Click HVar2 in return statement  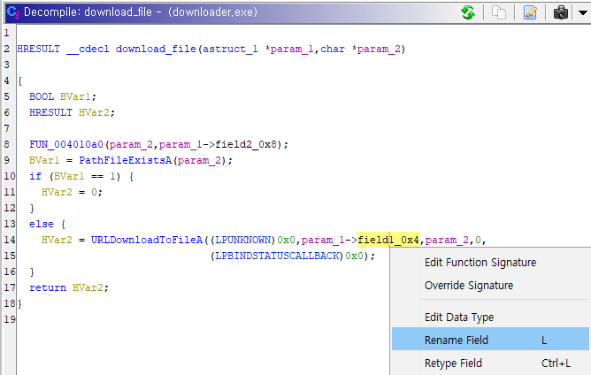[88, 287]
